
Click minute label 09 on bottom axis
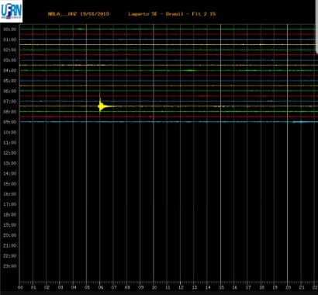pyautogui.click(x=140, y=287)
